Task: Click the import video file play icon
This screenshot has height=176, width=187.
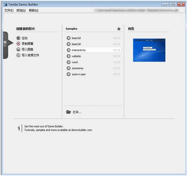Action: tap(18, 55)
